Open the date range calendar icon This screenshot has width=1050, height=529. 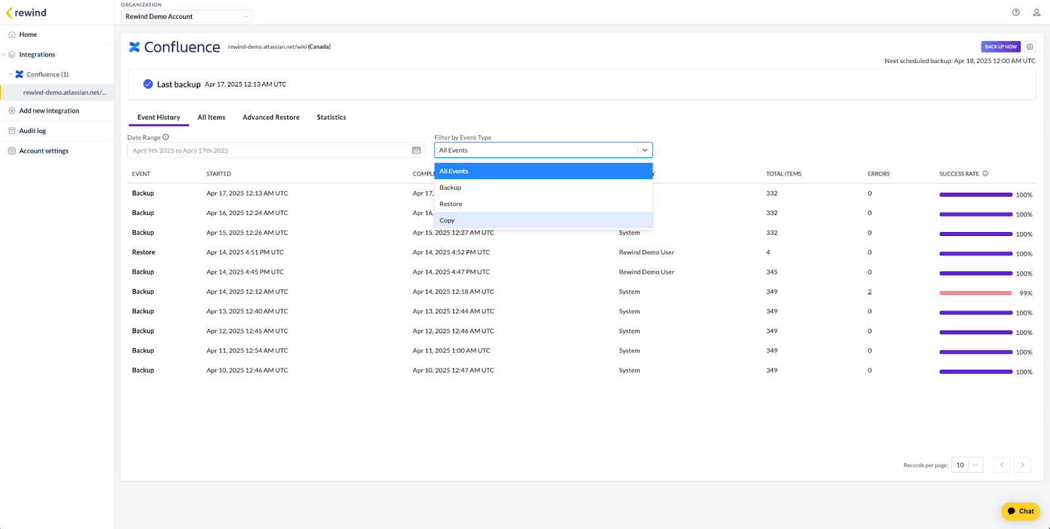(x=416, y=151)
